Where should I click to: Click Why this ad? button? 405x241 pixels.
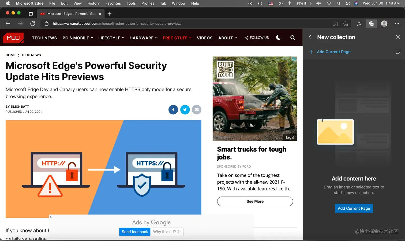[x=167, y=232]
